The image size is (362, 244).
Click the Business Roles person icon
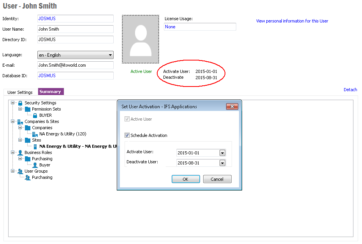[20, 152]
